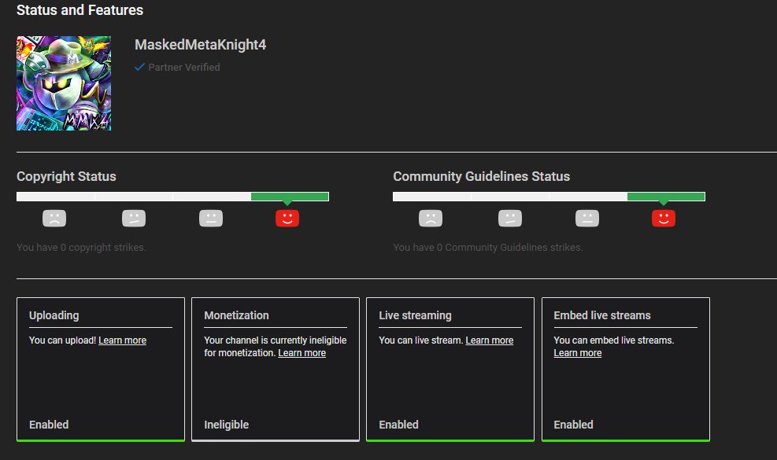This screenshot has width=777, height=460.
Task: Click the Live streaming card title
Action: (x=415, y=315)
